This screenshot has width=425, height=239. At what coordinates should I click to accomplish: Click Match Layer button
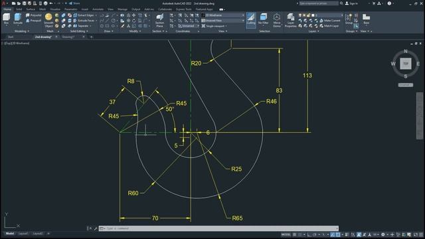329,26
